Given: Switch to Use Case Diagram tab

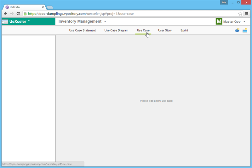Looking at the screenshot, I should tap(116, 30).
